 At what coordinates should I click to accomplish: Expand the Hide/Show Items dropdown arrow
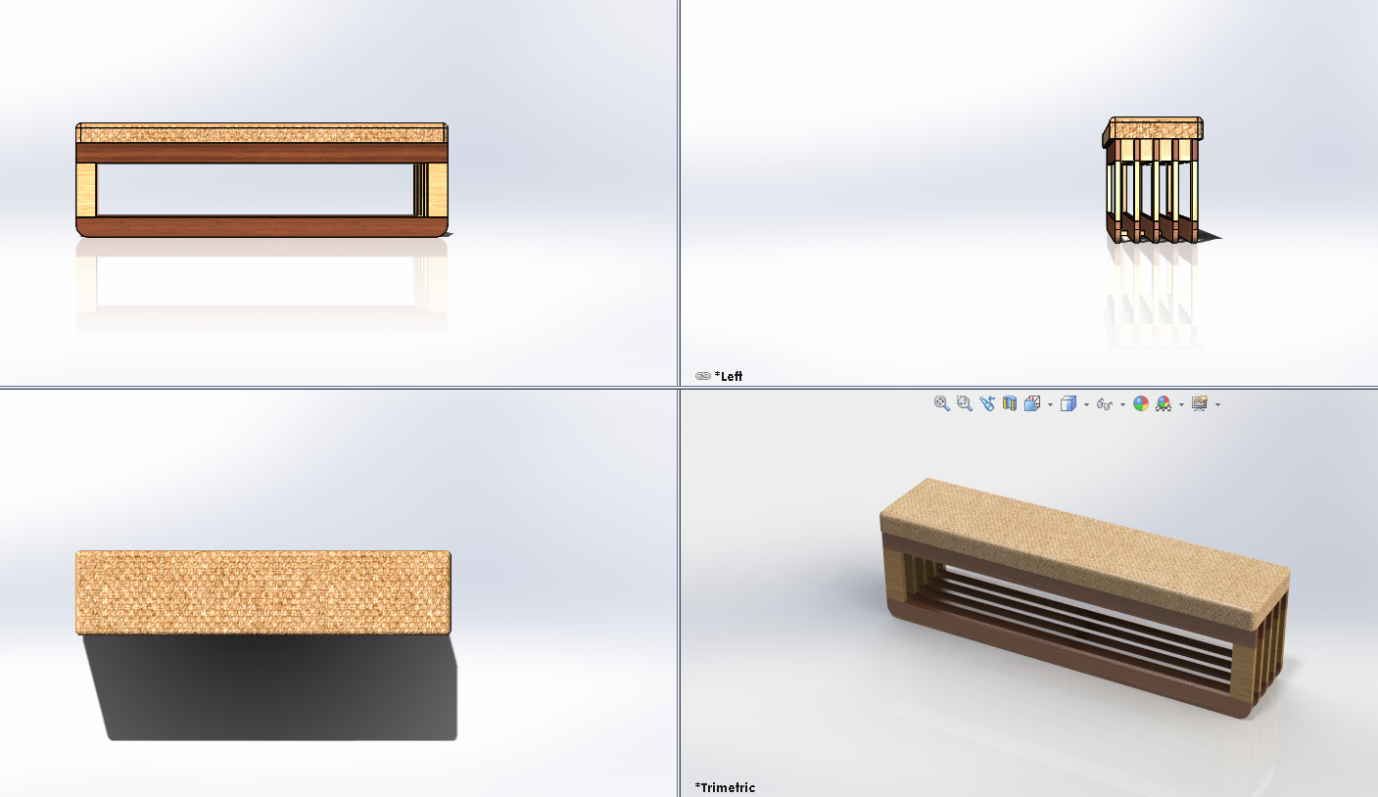click(x=1122, y=404)
